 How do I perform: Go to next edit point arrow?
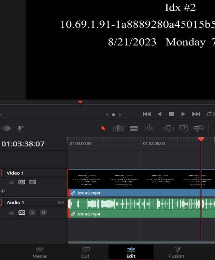pos(120,115)
